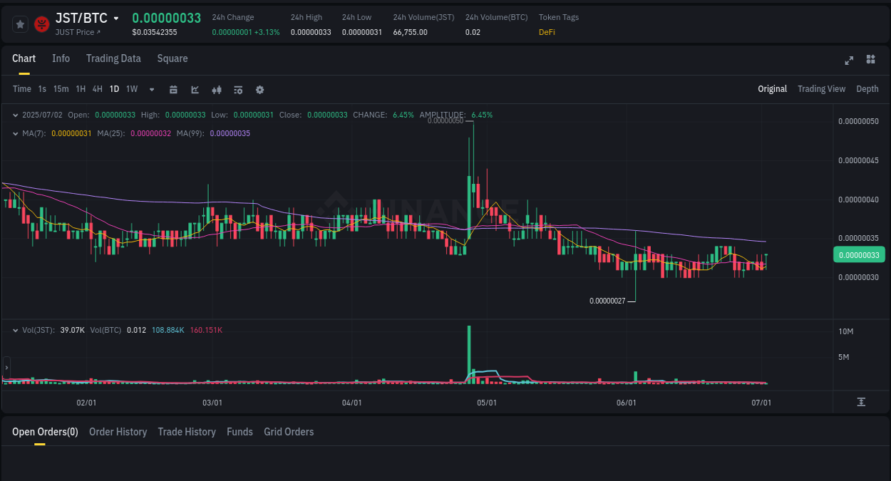
Task: Open chart settings gear
Action: [x=259, y=89]
